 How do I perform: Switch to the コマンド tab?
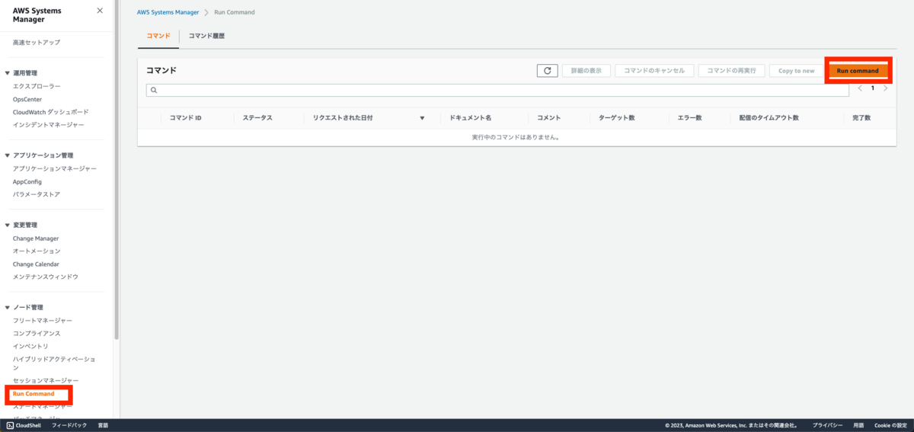pyautogui.click(x=158, y=36)
